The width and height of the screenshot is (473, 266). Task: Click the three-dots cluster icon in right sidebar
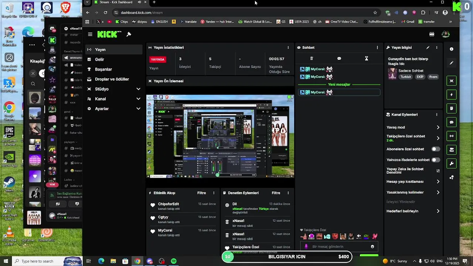452,177
